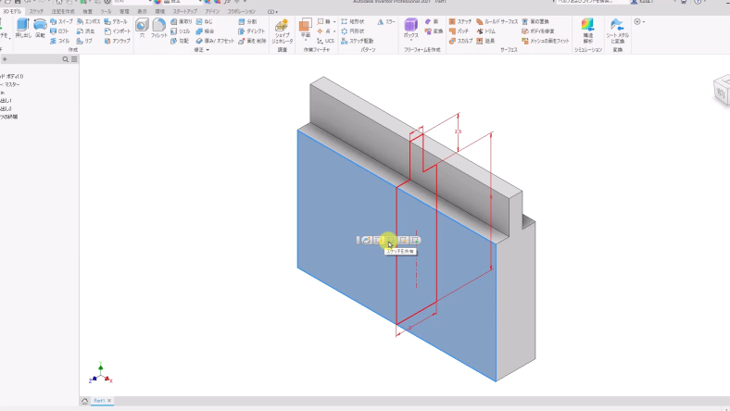
Task: Open the Plane (平面) work feature dropdown
Action: [305, 41]
